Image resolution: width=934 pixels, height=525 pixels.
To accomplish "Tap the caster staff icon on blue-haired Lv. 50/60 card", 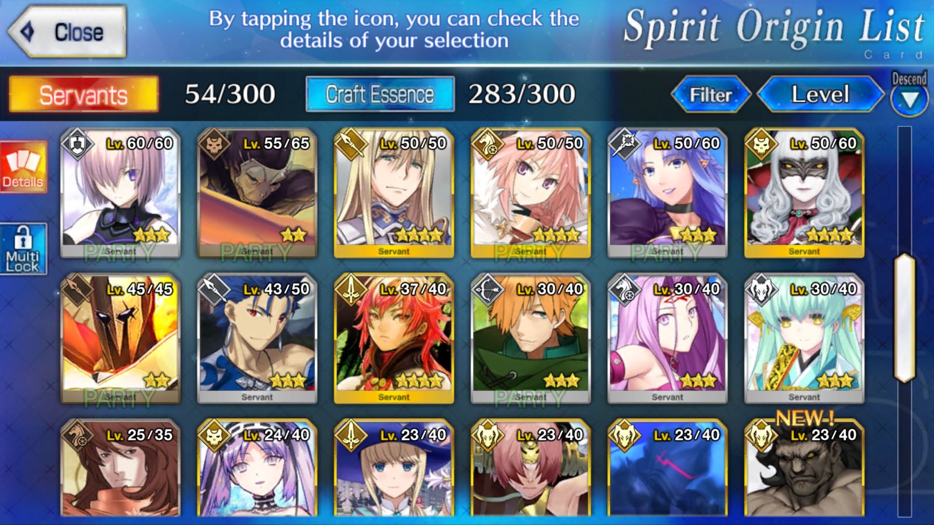I will click(625, 144).
